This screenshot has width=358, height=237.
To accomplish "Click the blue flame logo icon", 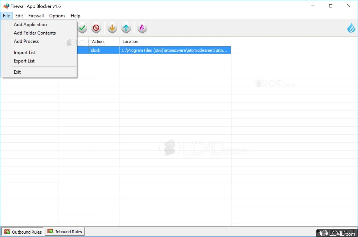I will [x=351, y=28].
